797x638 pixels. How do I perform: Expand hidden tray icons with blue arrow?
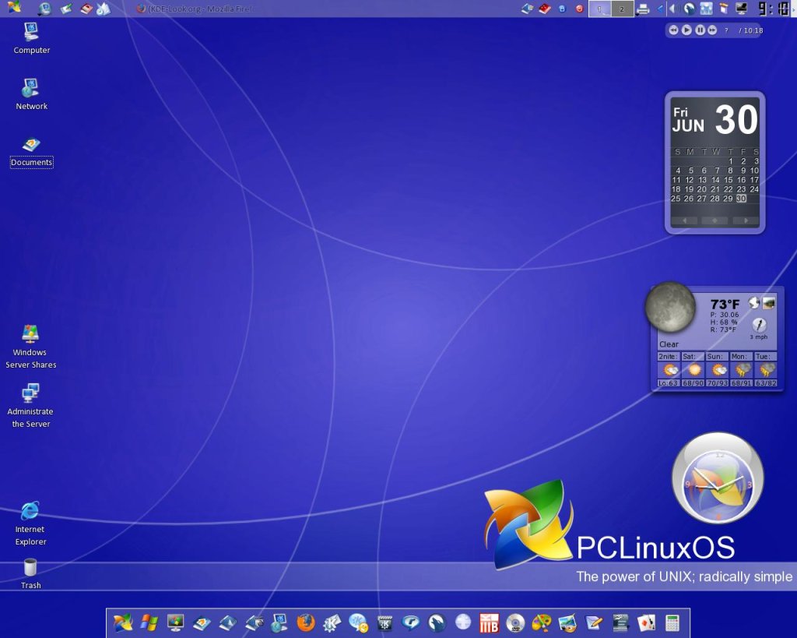[660, 9]
